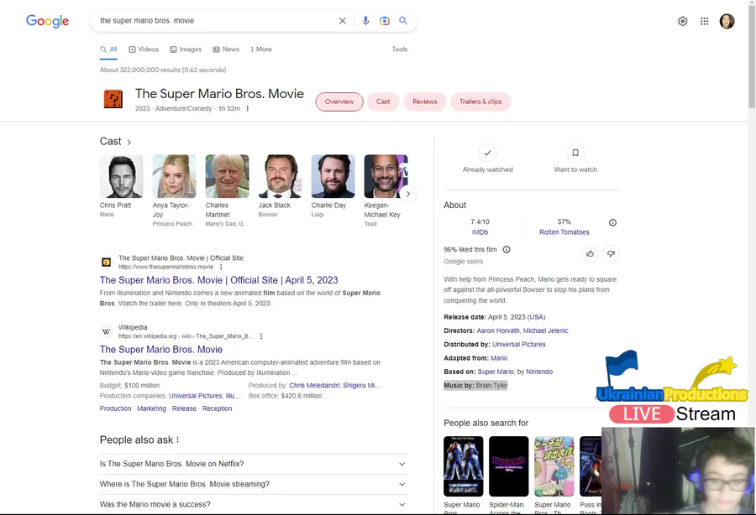The width and height of the screenshot is (756, 515).
Task: Open options dots for the Official Site result
Action: pos(221,267)
